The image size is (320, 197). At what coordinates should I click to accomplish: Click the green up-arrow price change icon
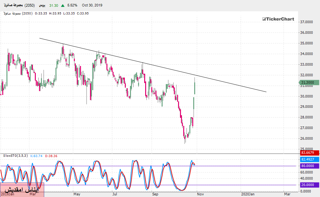click(x=62, y=5)
